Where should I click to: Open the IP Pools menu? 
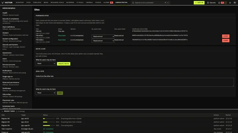(80, 3)
